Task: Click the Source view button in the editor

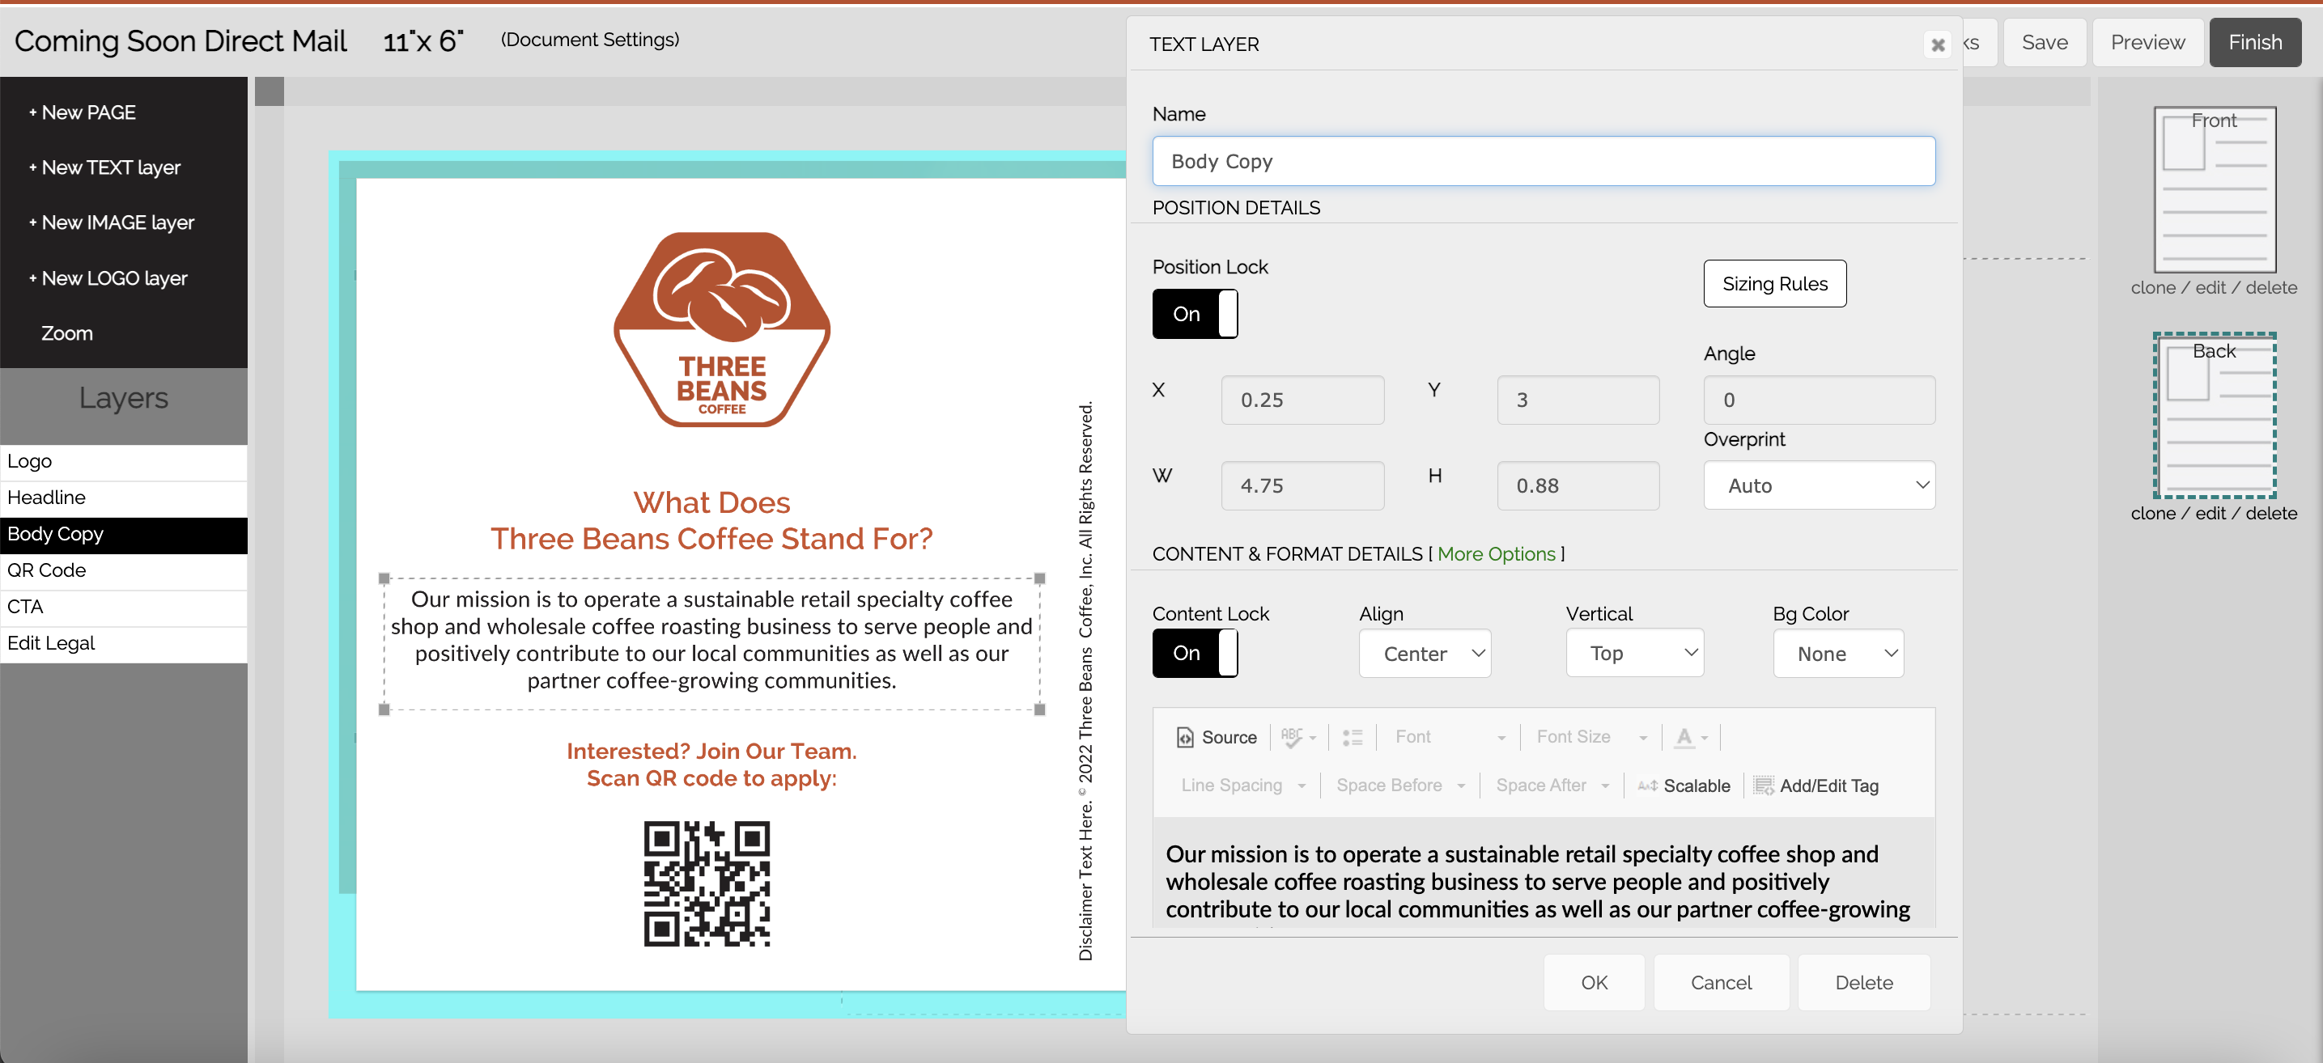Action: tap(1216, 737)
